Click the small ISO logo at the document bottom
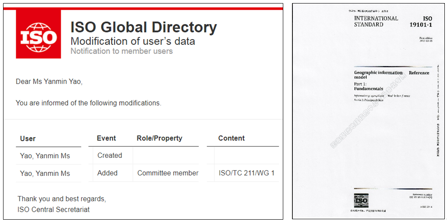The width and height of the screenshot is (447, 221). (361, 200)
